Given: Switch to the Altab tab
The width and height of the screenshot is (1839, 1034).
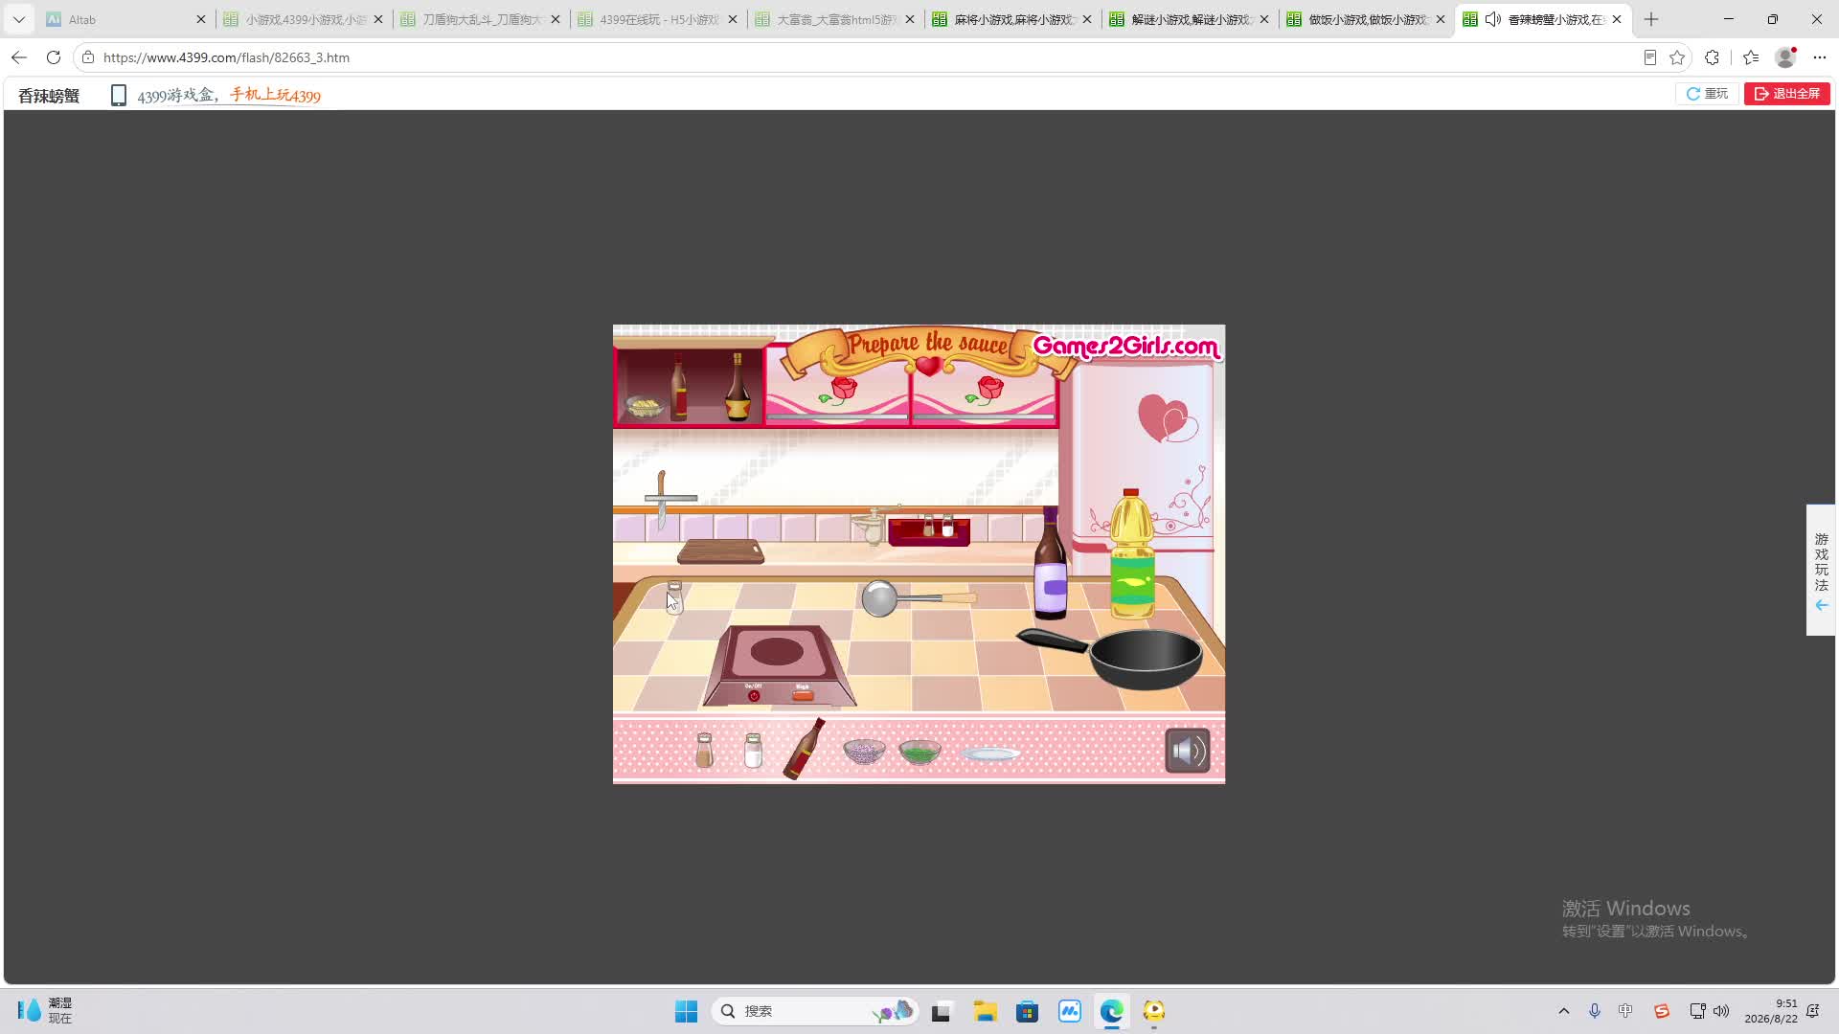Looking at the screenshot, I should [125, 19].
